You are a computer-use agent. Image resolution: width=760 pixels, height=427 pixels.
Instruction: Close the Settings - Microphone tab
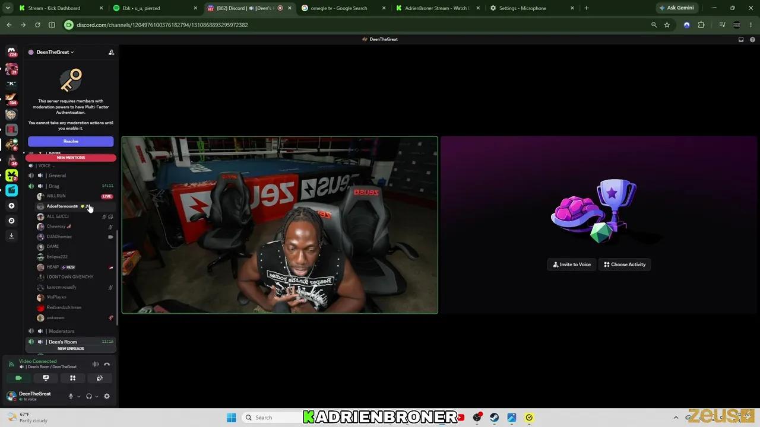pyautogui.click(x=572, y=8)
